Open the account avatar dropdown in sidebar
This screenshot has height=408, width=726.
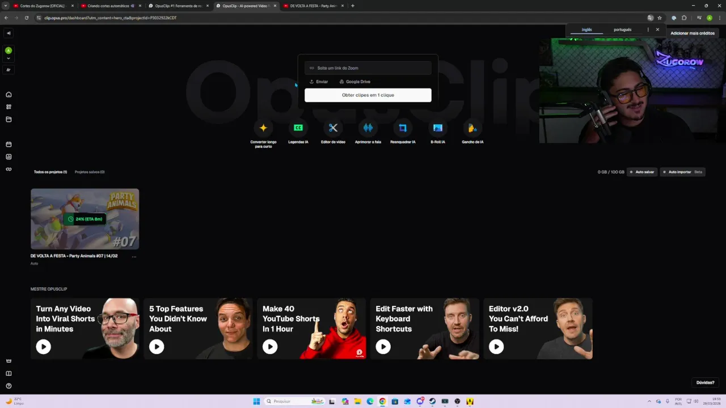9,54
